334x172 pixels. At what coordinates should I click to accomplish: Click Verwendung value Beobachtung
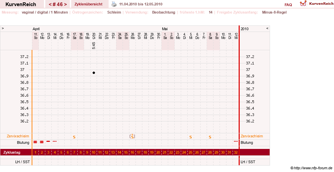click(x=163, y=12)
